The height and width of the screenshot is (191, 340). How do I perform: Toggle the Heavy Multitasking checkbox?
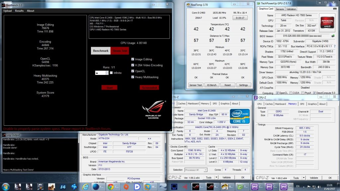[x=133, y=77]
